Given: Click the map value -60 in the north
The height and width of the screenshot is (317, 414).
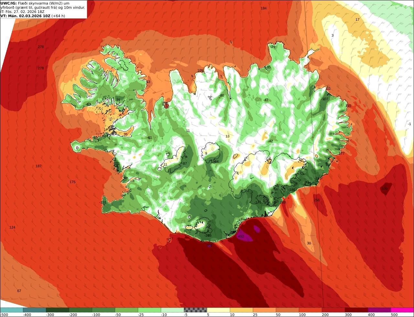Looking at the screenshot, I should (x=221, y=96).
